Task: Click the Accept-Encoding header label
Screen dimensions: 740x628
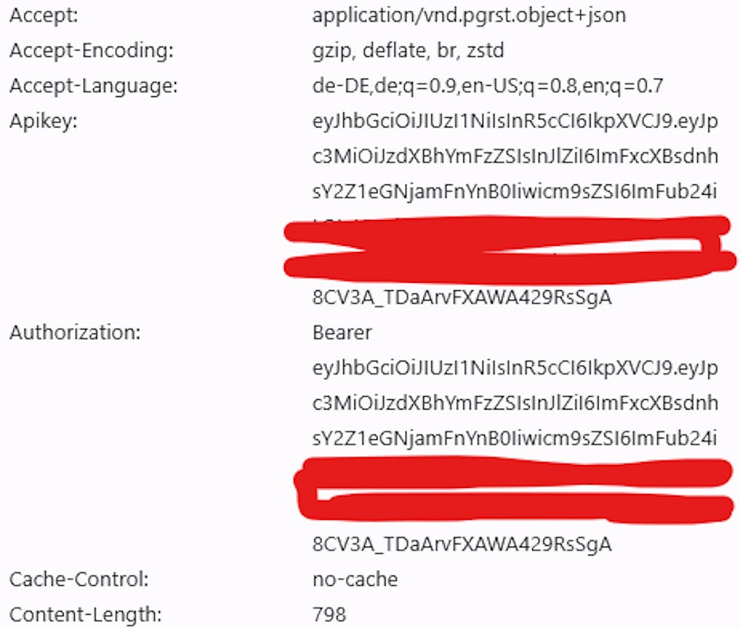Action: pos(92,51)
